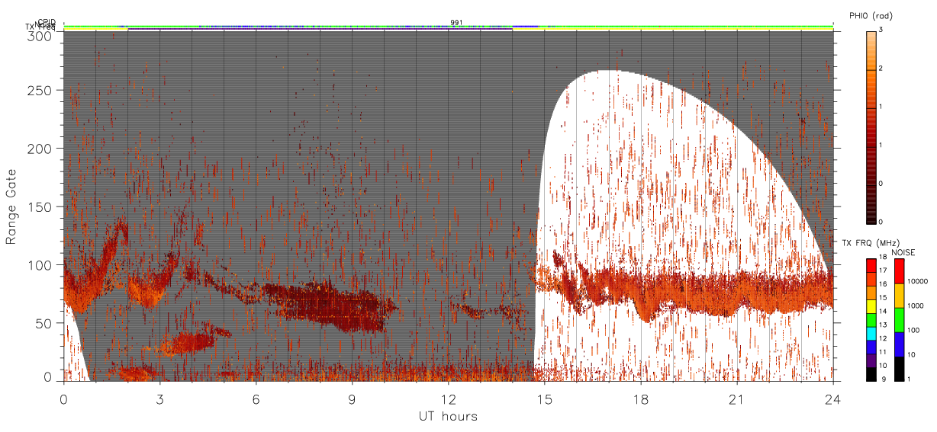
Task: Select the blue 10–100 NOISE swatch
Action: 900,344
